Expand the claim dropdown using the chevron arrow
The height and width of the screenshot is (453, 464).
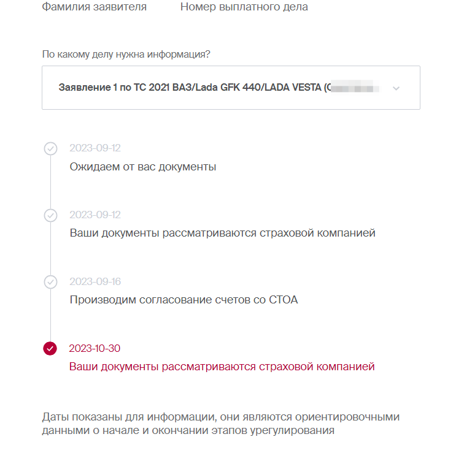396,88
